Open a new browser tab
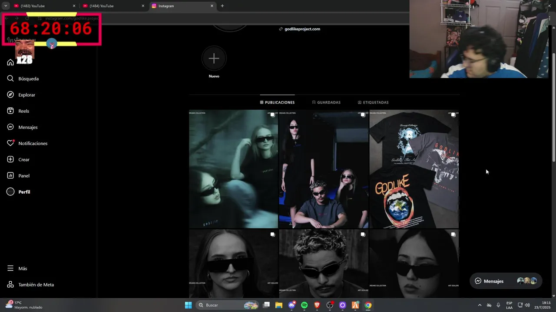Image resolution: width=556 pixels, height=312 pixels. tap(222, 6)
